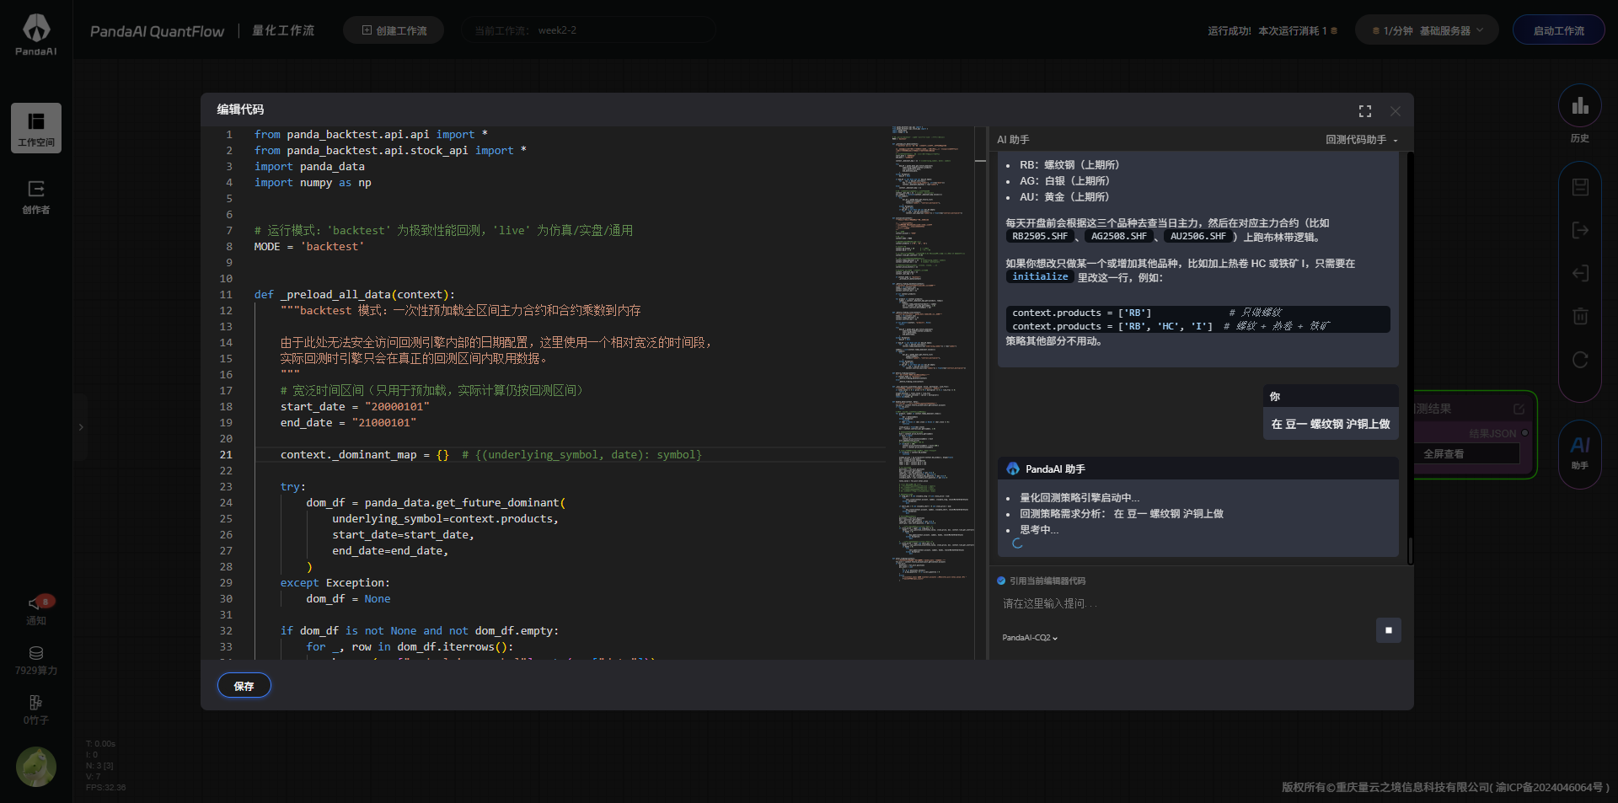Open the 工作空间 workspace panel
1618x803 pixels.
pyautogui.click(x=35, y=128)
